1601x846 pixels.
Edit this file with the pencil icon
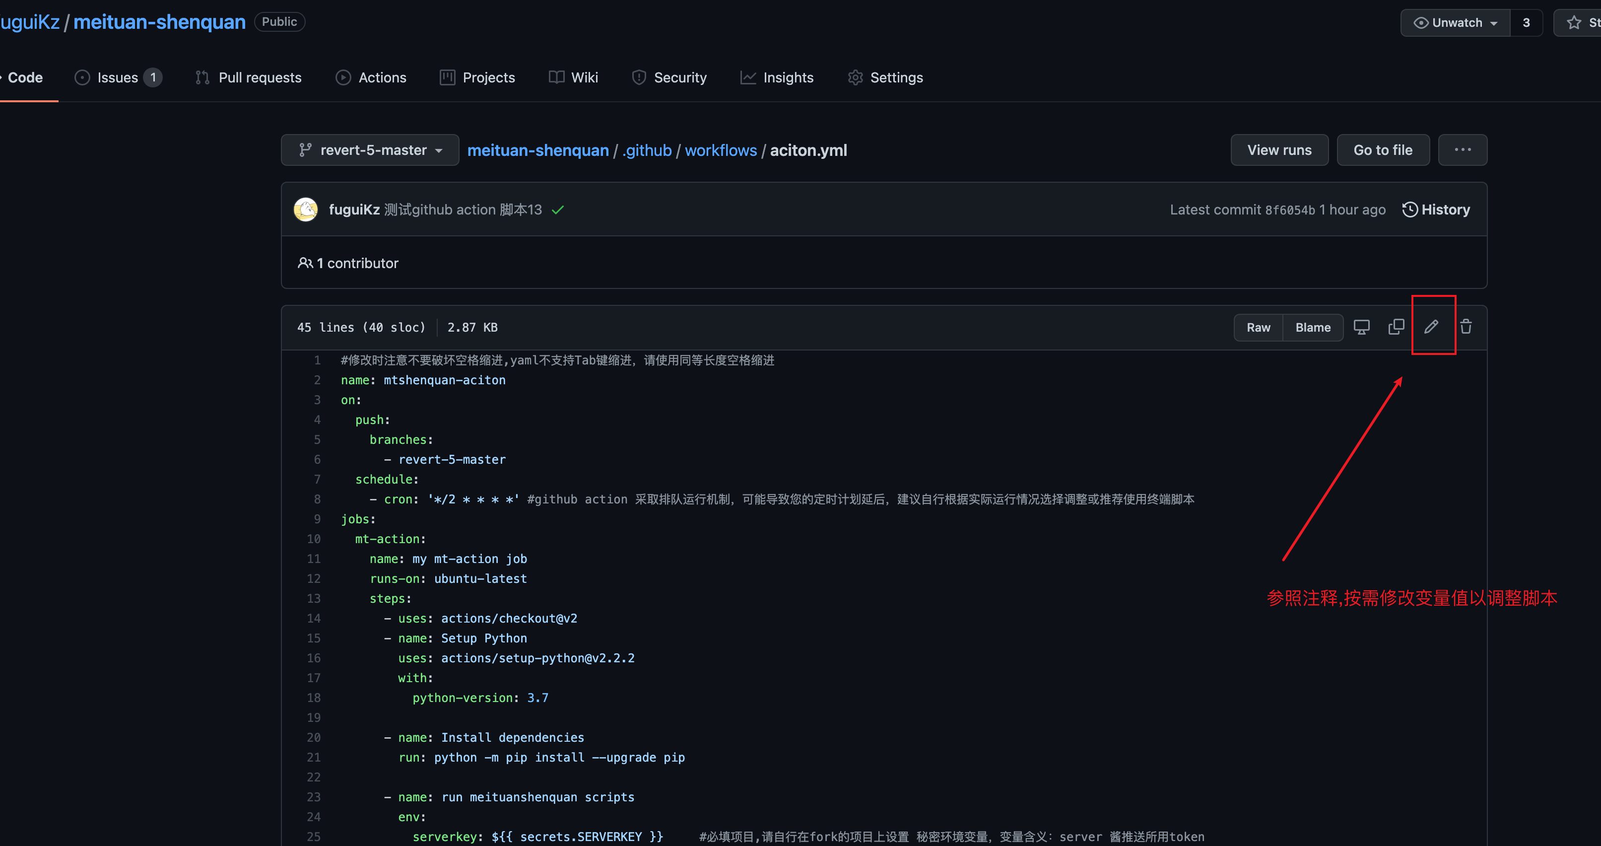[1431, 327]
